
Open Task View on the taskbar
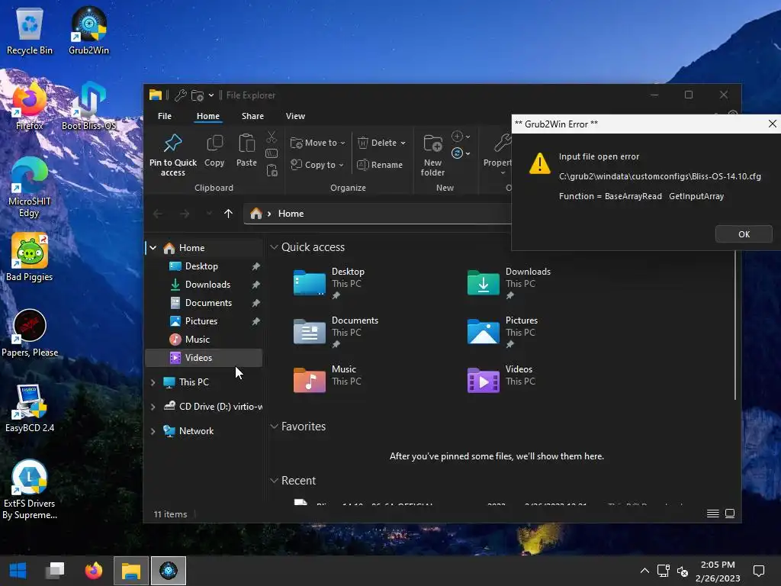(x=55, y=571)
